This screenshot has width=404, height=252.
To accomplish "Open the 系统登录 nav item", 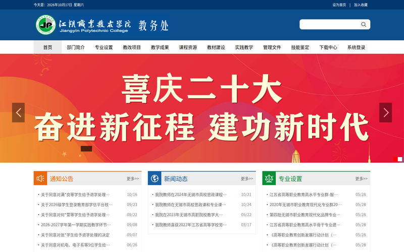I will 357,47.
